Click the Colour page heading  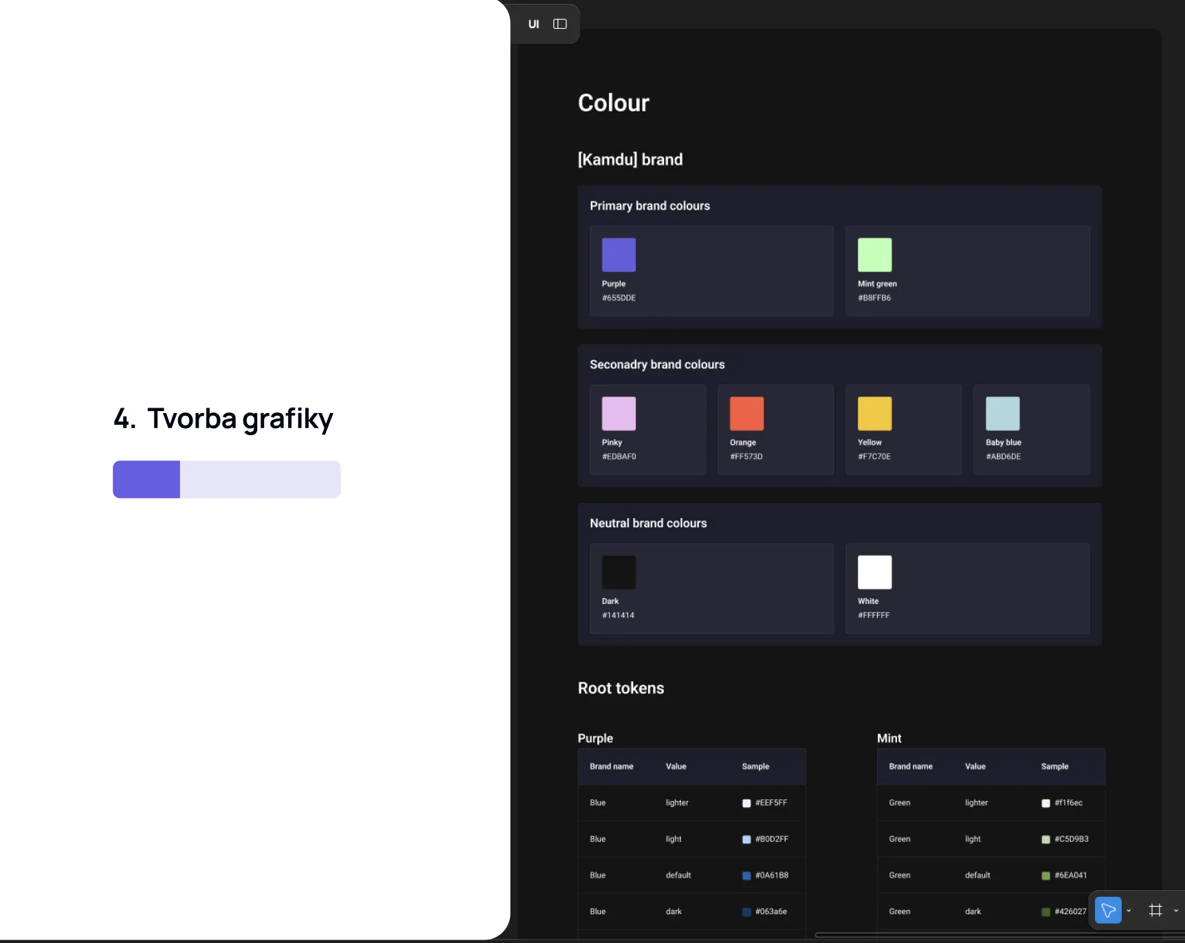pos(613,103)
